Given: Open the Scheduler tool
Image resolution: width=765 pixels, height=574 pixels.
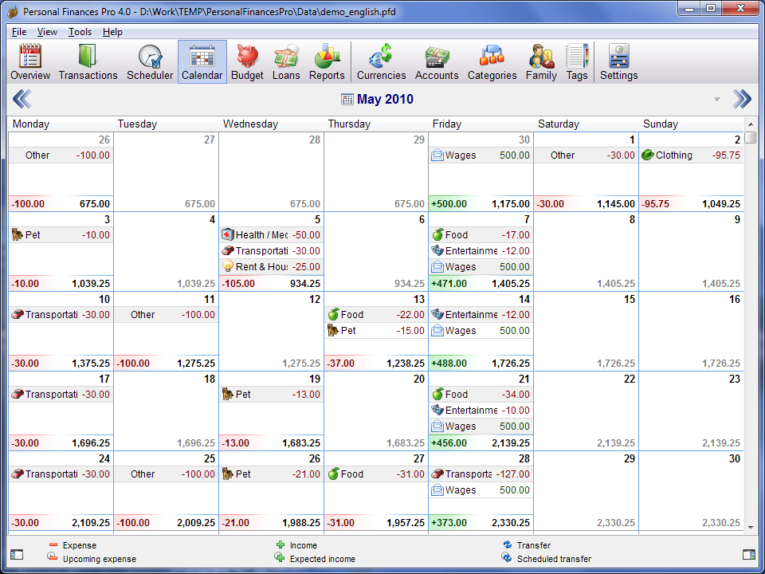Looking at the screenshot, I should point(150,62).
